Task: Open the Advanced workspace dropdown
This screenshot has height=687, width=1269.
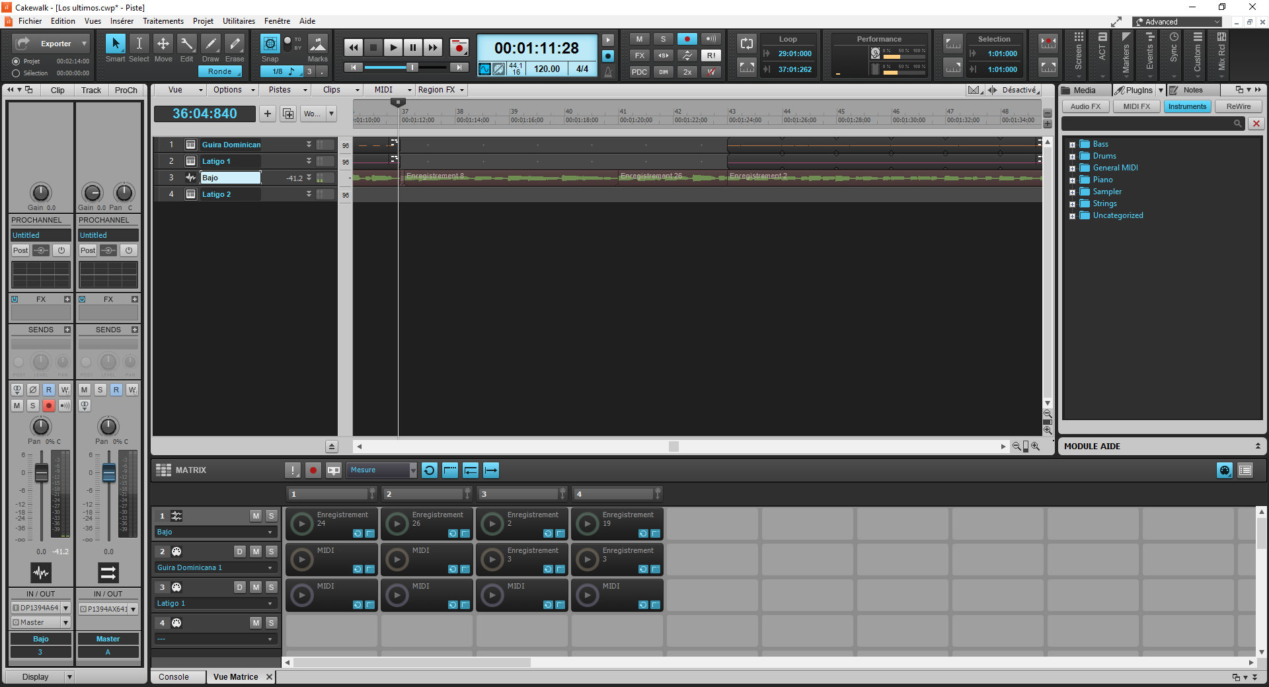Action: [x=1178, y=22]
